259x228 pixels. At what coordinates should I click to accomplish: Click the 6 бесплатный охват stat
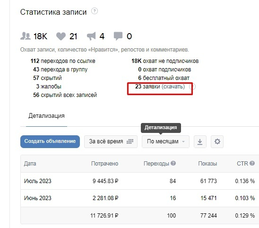click(164, 78)
